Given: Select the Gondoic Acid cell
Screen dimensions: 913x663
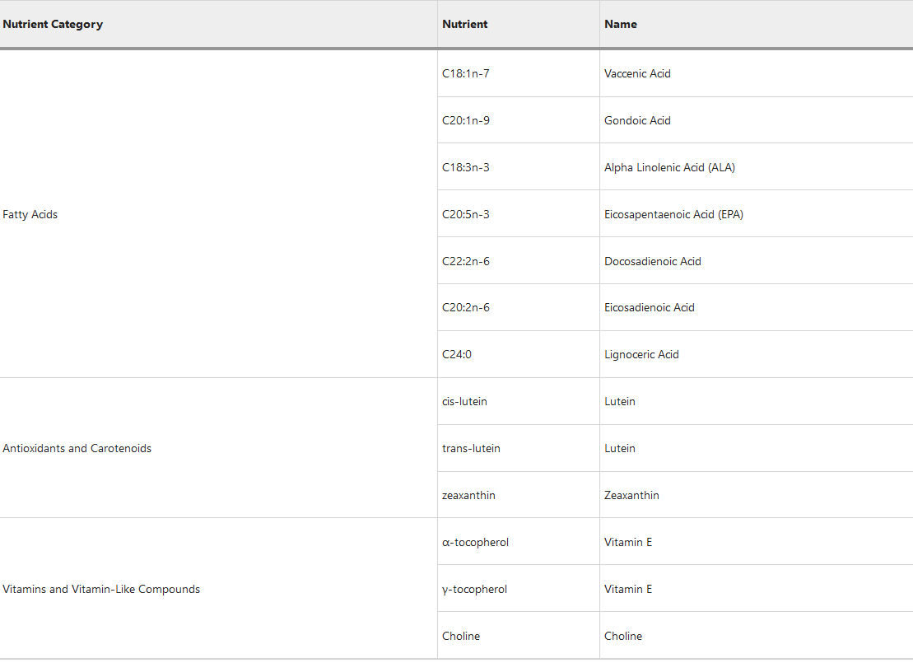Looking at the screenshot, I should 757,120.
